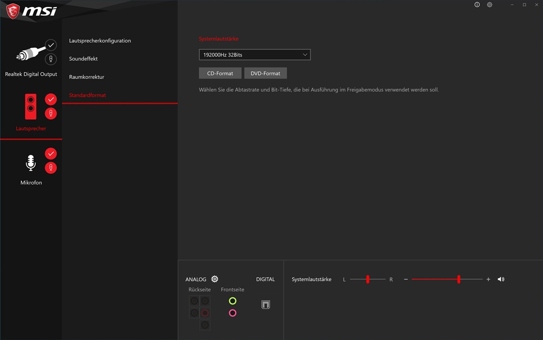This screenshot has height=340, width=543.
Task: Close the MSI audio window
Action: click(536, 4)
